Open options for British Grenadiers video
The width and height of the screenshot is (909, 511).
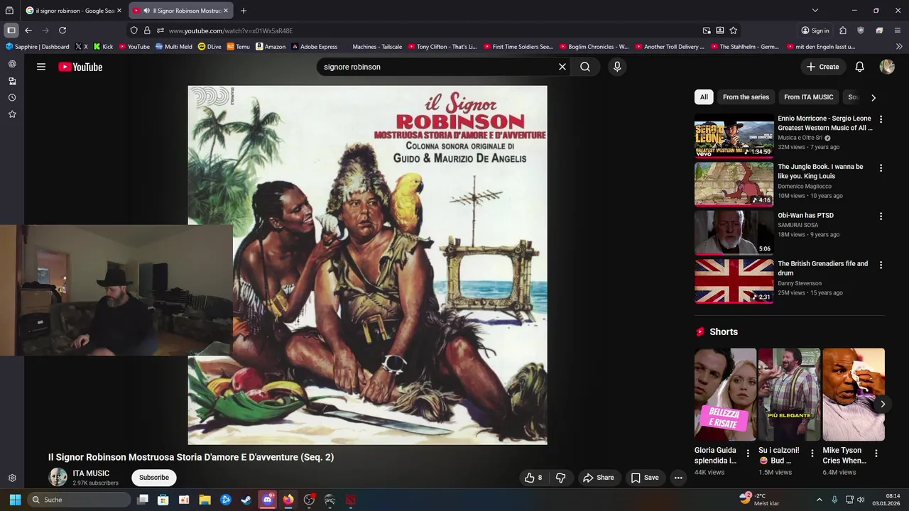point(881,265)
